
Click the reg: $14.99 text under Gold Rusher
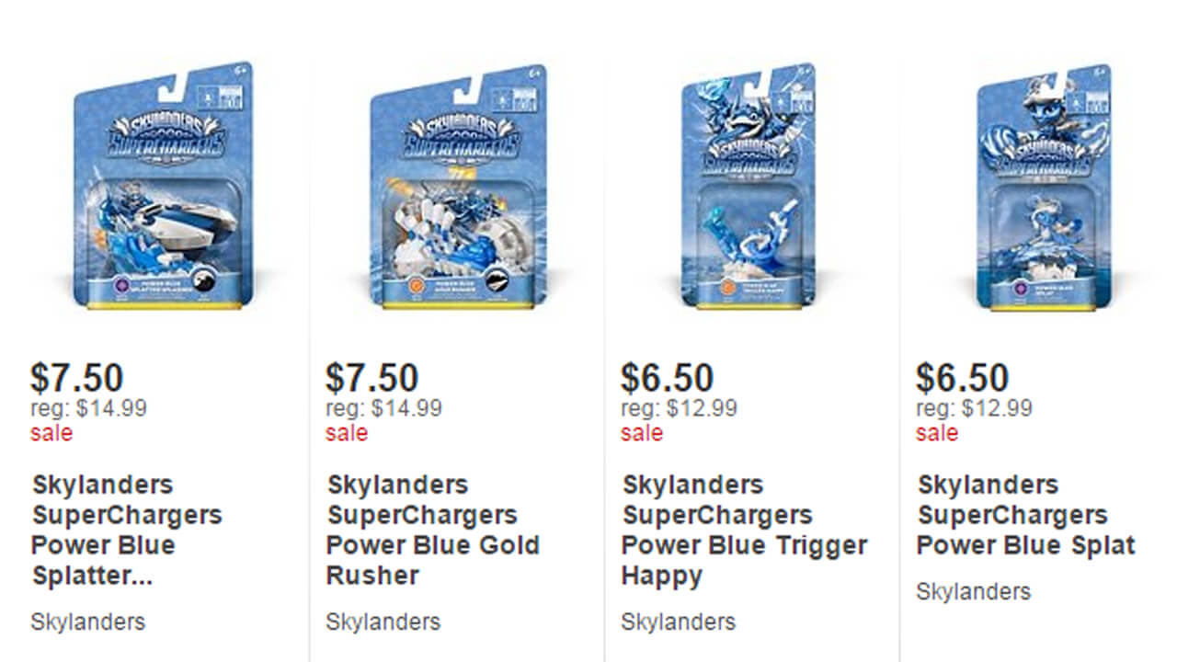point(386,408)
